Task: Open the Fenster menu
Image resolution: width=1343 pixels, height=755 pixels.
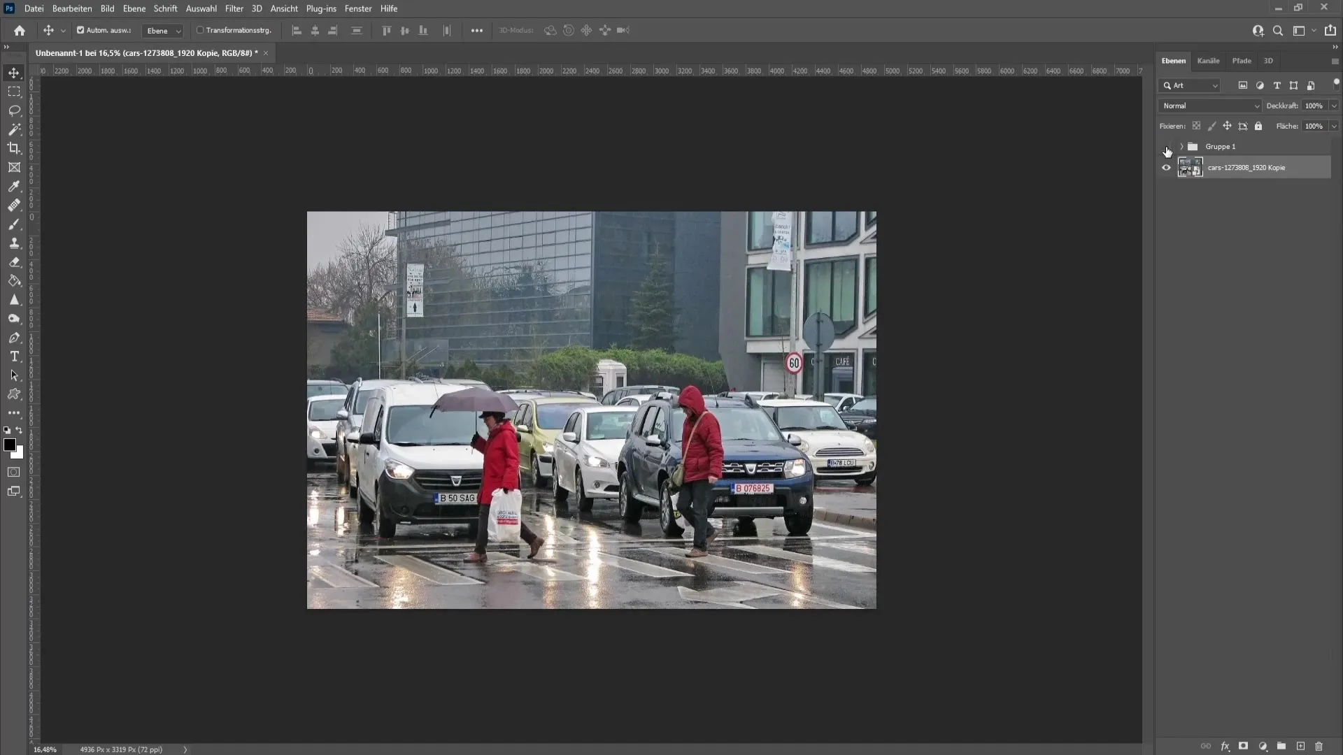Action: coord(358,8)
